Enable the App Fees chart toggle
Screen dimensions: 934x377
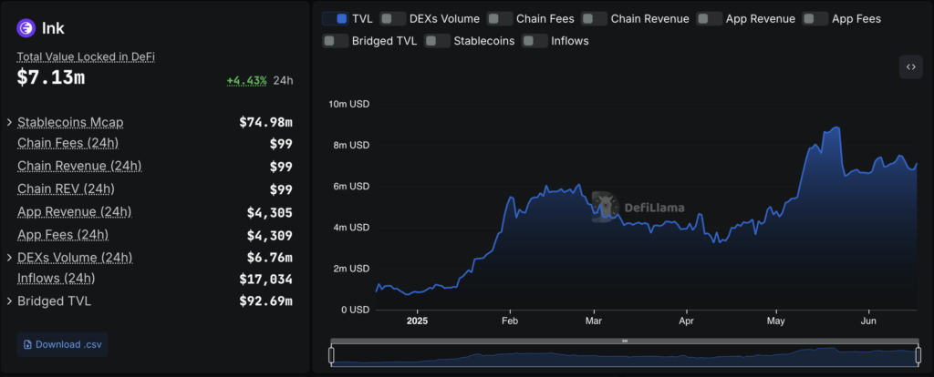click(815, 18)
